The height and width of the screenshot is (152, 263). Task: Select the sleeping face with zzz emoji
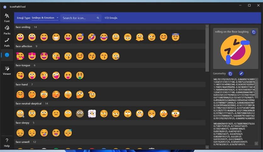68,133
